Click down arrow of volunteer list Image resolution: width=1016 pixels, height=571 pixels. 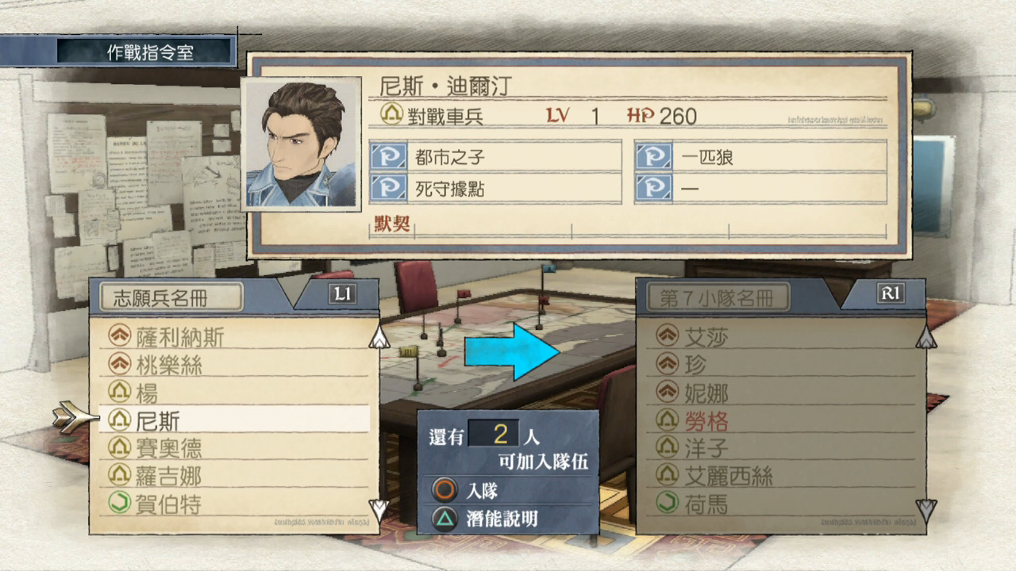(x=379, y=508)
